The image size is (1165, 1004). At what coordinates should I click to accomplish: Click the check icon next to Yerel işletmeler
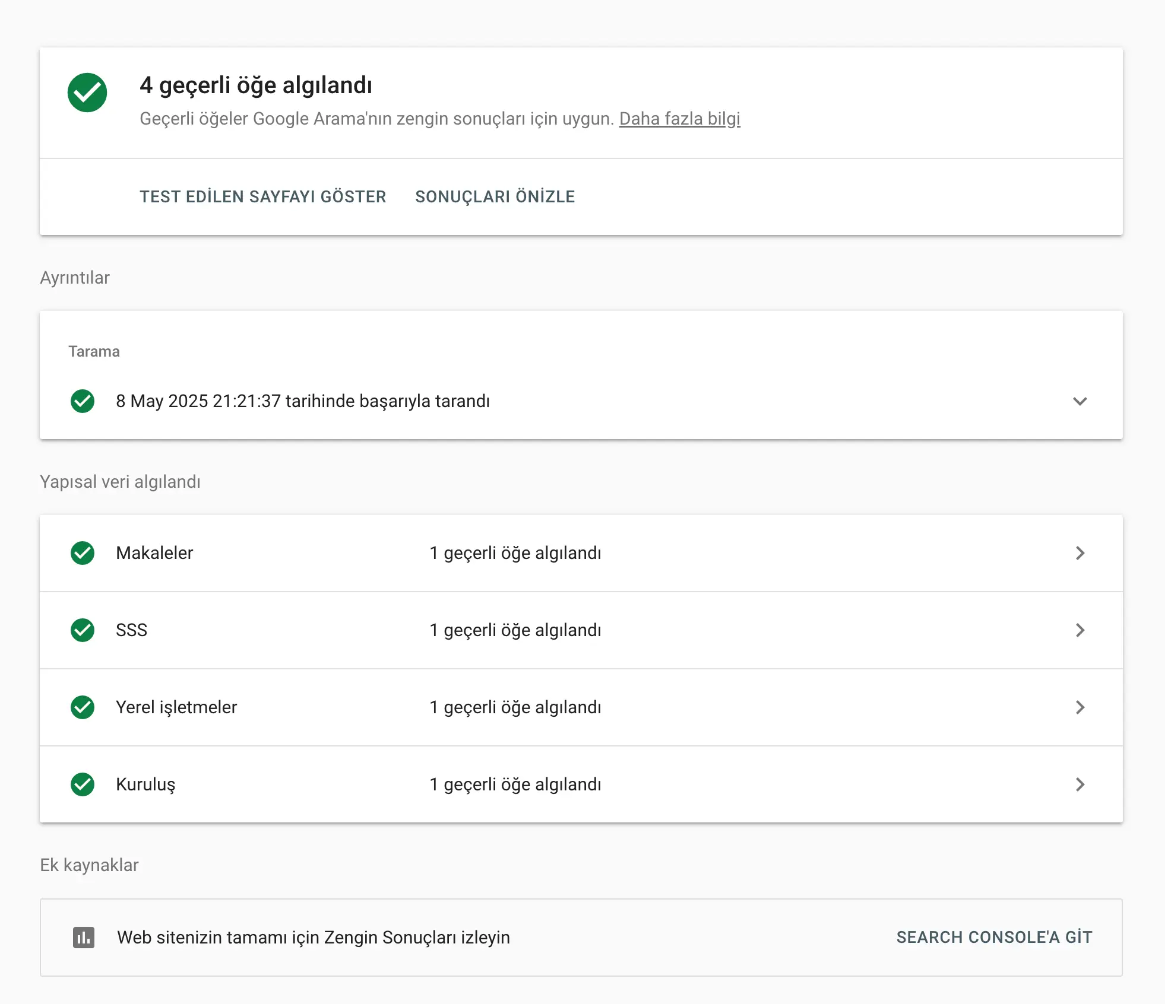pyautogui.click(x=82, y=707)
